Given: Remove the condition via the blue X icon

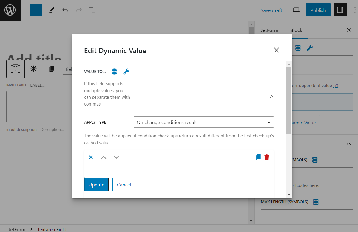Looking at the screenshot, I should click(91, 157).
